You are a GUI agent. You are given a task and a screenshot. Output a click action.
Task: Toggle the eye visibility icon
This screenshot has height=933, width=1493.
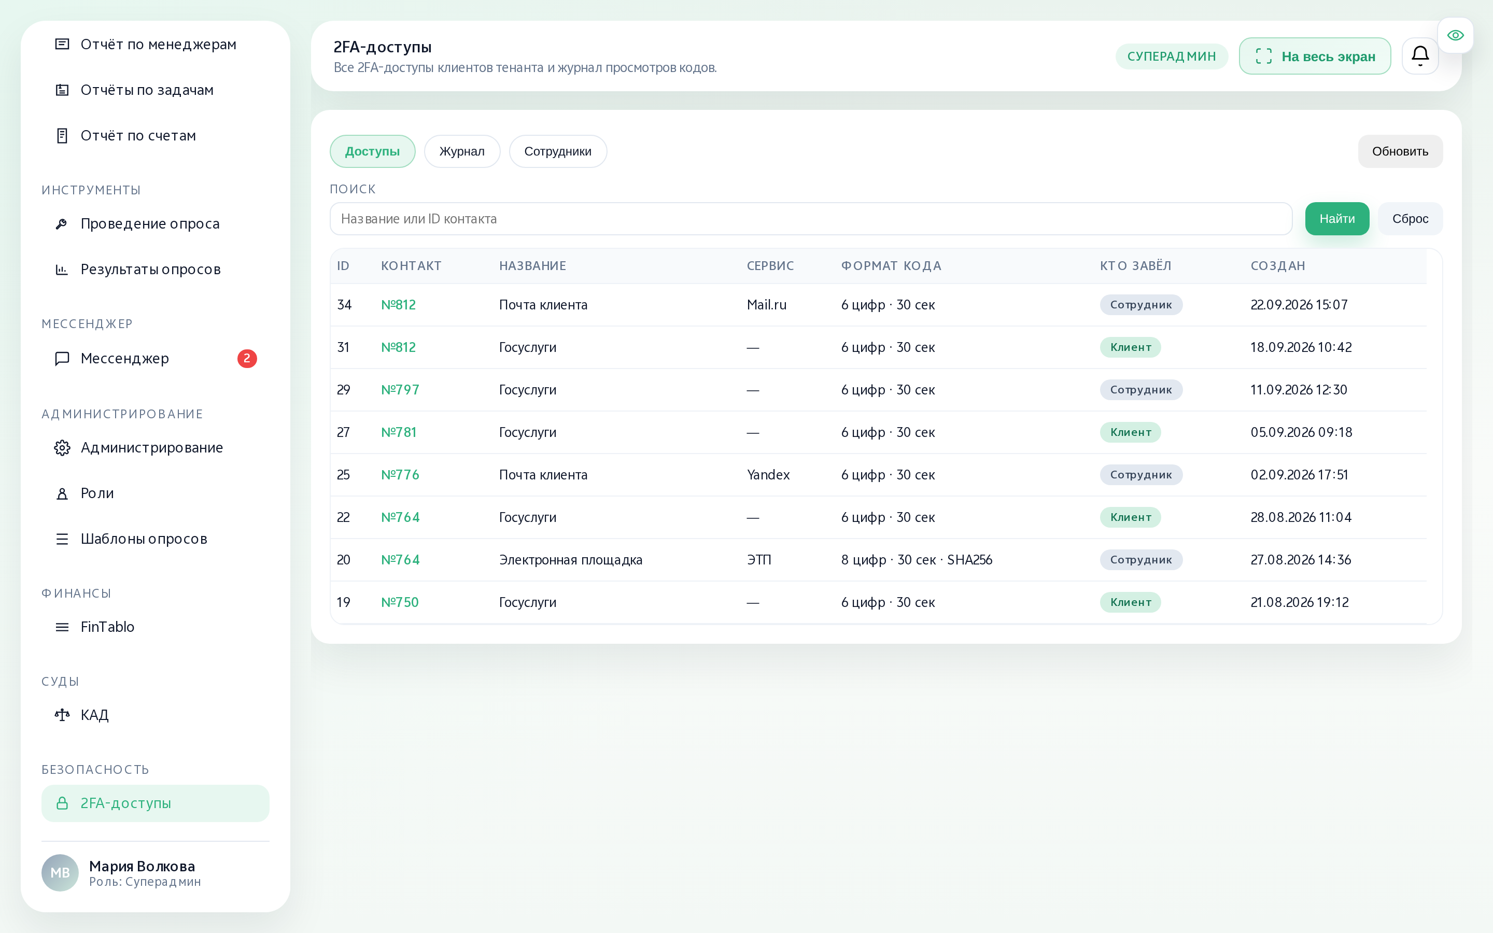pyautogui.click(x=1455, y=35)
